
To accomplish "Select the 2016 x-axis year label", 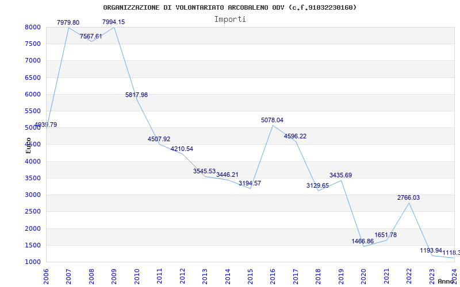I will point(273,276).
